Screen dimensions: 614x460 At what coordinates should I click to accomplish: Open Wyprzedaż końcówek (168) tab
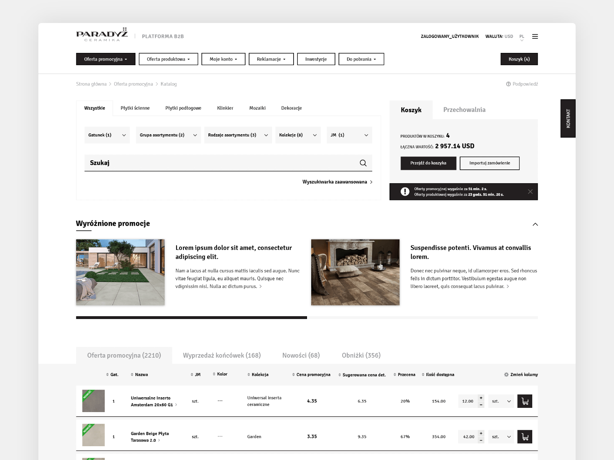coord(222,355)
